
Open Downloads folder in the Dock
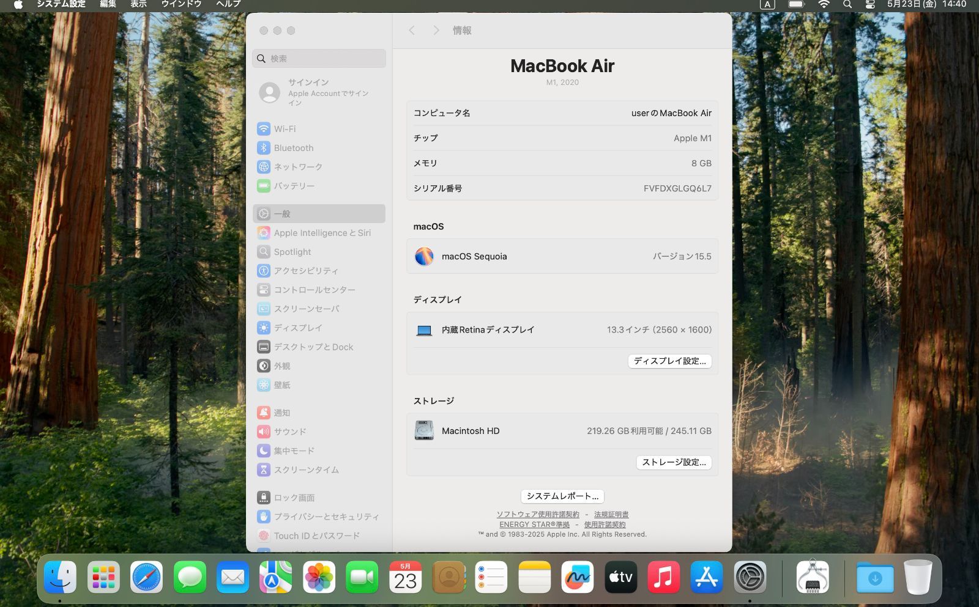[x=875, y=577]
